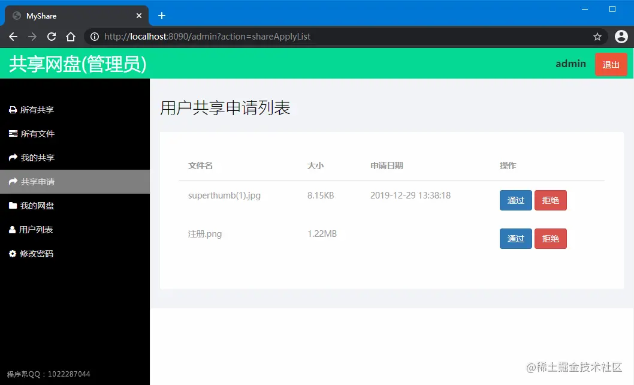Open a new browser tab with plus
634x385 pixels.
pos(162,16)
